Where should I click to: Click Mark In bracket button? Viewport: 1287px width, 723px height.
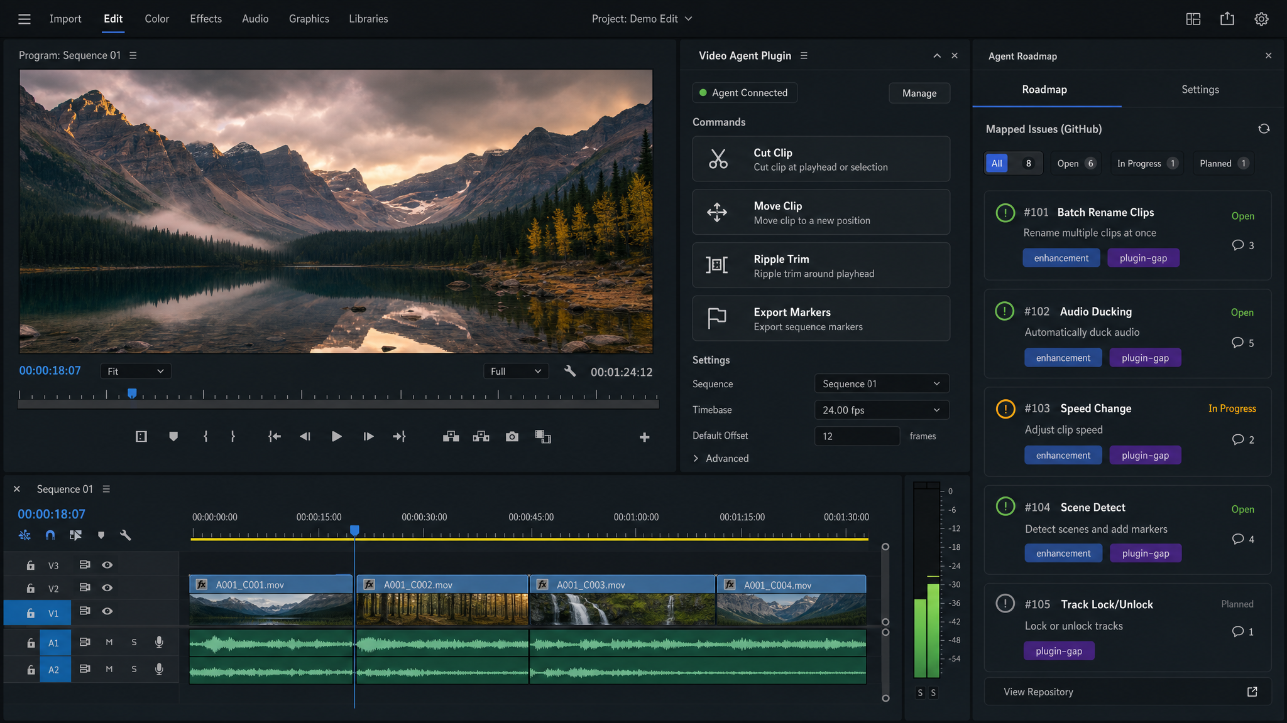click(205, 436)
